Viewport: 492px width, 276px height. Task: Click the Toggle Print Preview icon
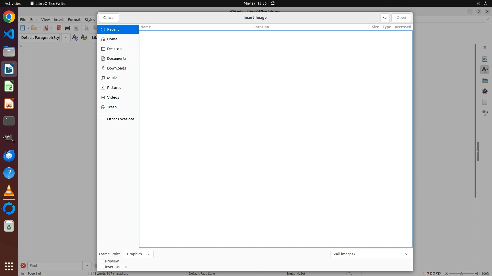[x=76, y=28]
